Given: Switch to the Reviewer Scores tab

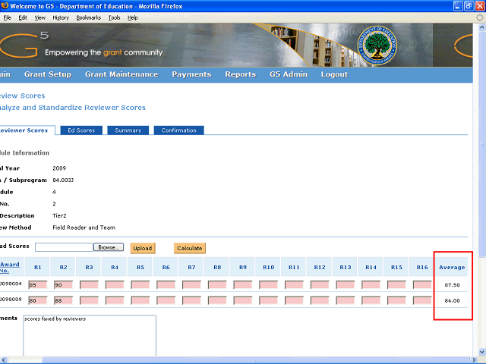Looking at the screenshot, I should click(x=27, y=130).
